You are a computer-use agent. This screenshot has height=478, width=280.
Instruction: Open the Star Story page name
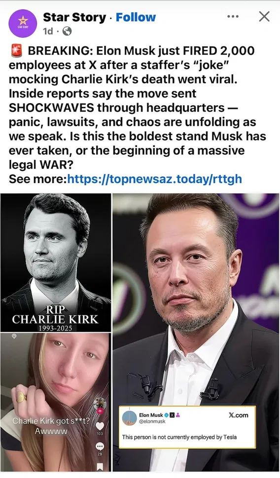coord(74,17)
